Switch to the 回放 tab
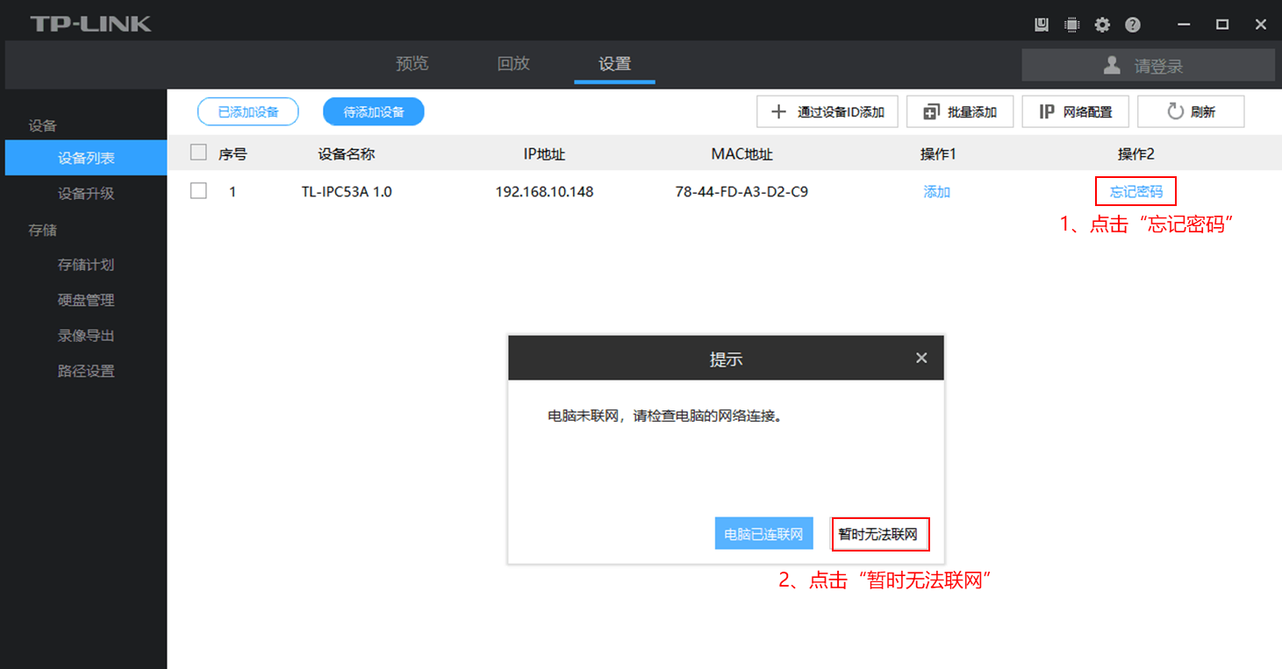This screenshot has width=1282, height=669. pos(513,64)
